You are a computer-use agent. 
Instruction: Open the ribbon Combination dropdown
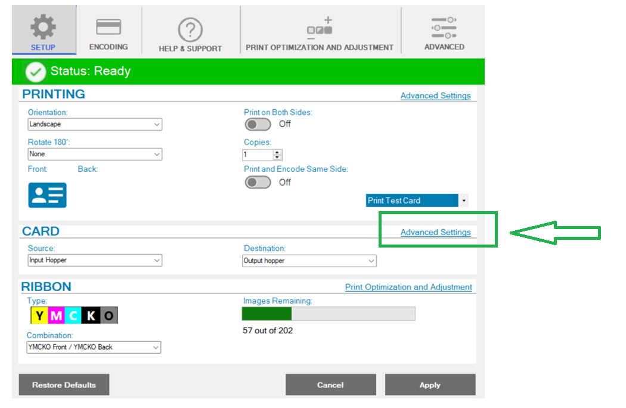tap(93, 347)
